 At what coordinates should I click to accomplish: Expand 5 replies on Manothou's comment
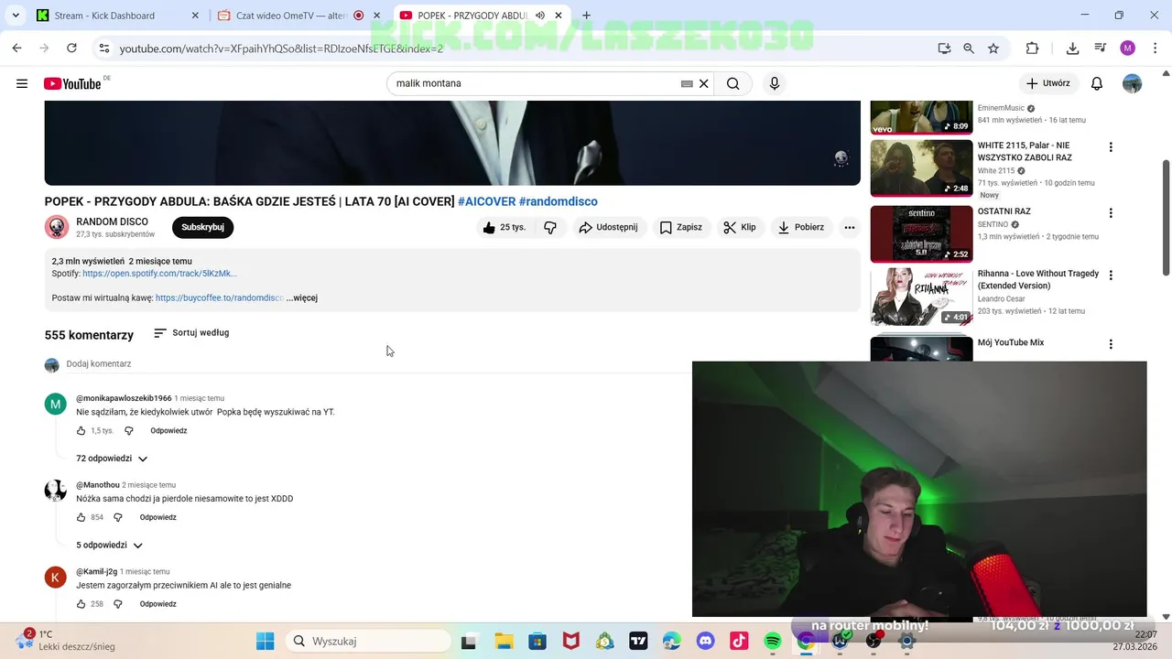pyautogui.click(x=110, y=546)
